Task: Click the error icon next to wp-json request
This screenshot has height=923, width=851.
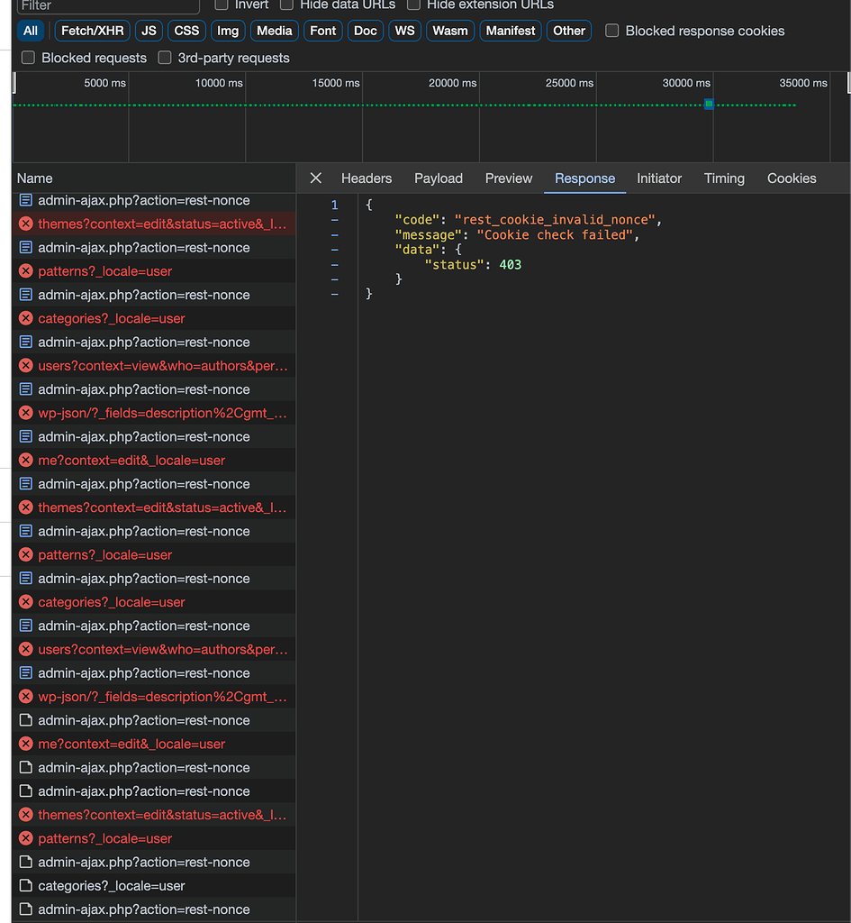Action: (x=26, y=413)
